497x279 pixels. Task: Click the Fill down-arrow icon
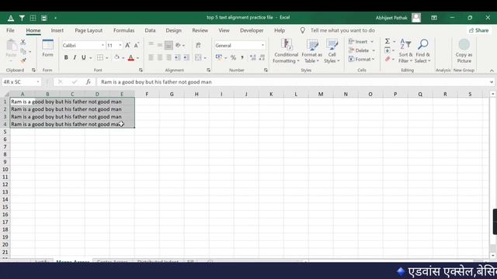tap(388, 50)
